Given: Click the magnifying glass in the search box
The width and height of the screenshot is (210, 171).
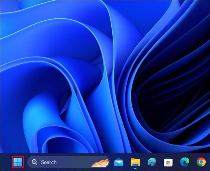Looking at the screenshot, I should (35, 162).
